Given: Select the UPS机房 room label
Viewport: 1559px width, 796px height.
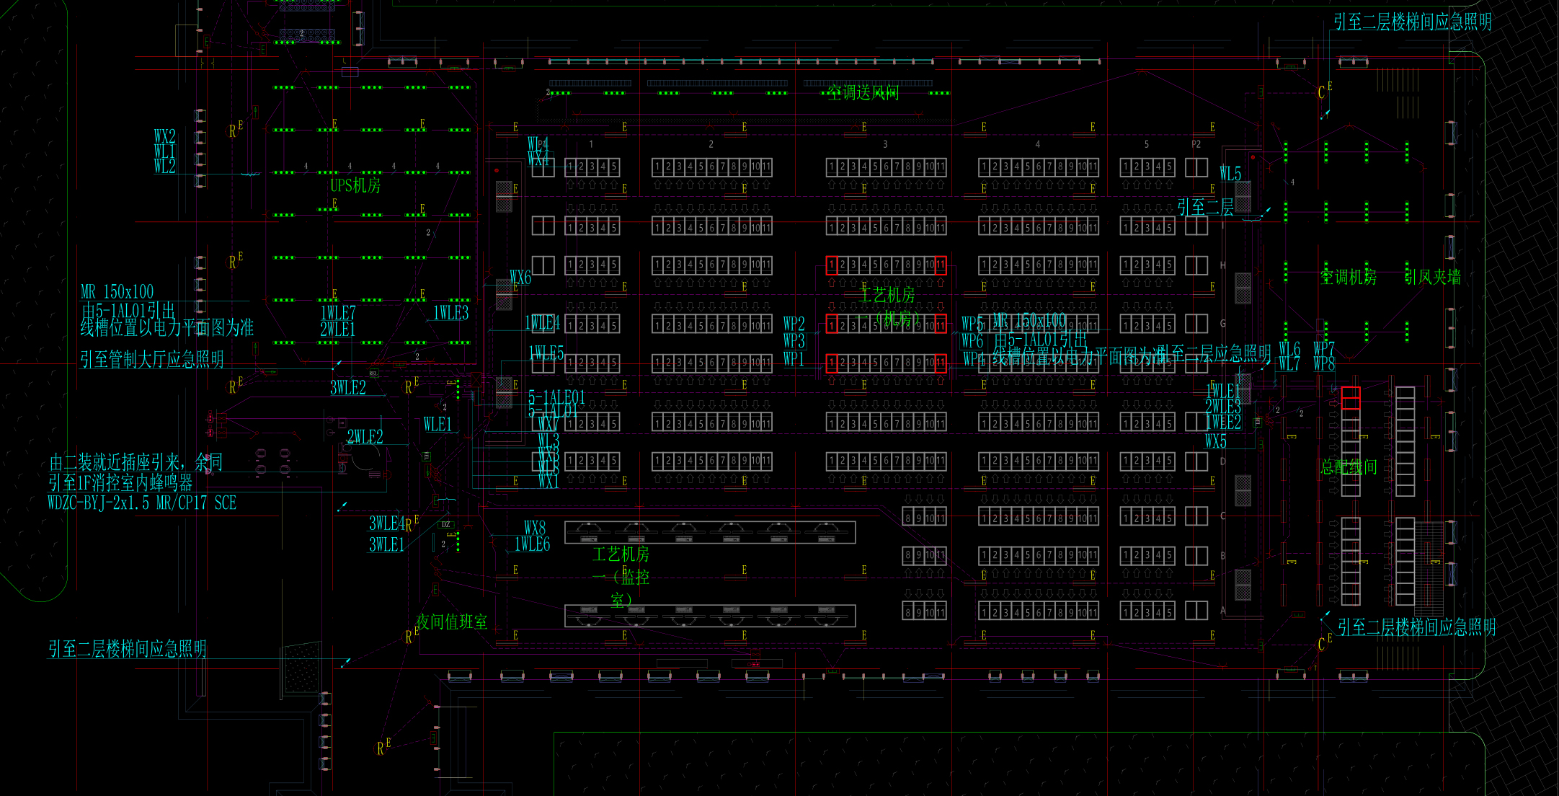Looking at the screenshot, I should click(x=355, y=185).
